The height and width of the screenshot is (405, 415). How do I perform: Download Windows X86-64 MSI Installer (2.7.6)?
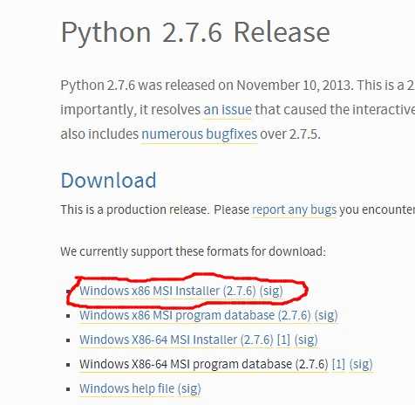tap(176, 340)
